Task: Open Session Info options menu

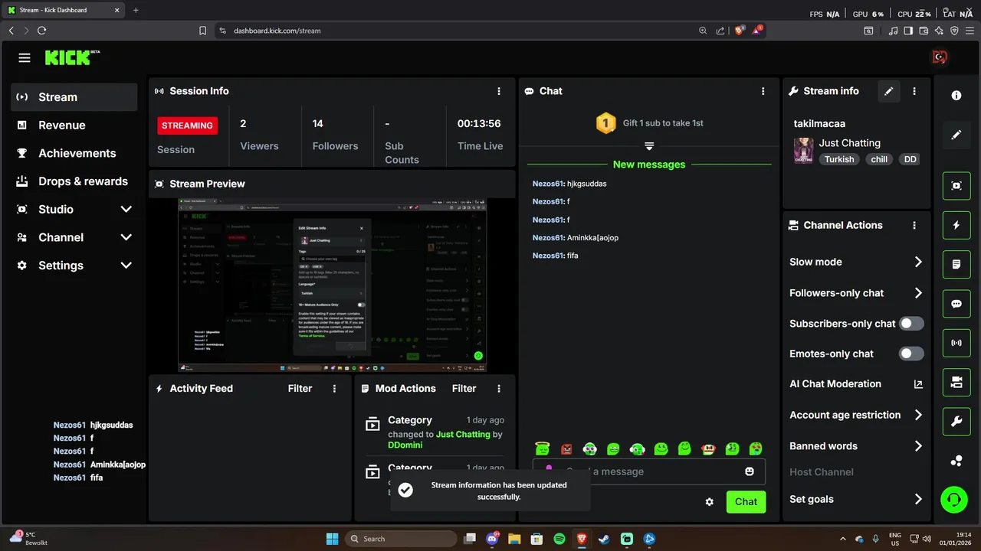Action: coord(499,91)
